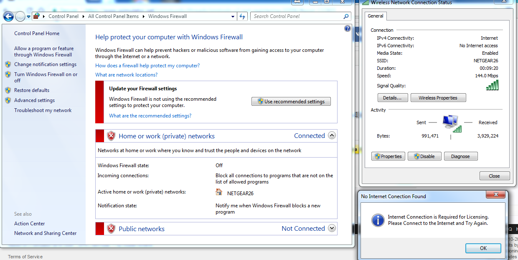This screenshot has height=260, width=518.
Task: Open What are network locations link
Action: tap(126, 75)
